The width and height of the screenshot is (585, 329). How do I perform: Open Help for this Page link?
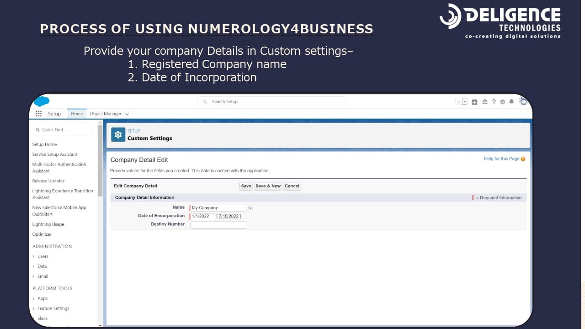501,159
